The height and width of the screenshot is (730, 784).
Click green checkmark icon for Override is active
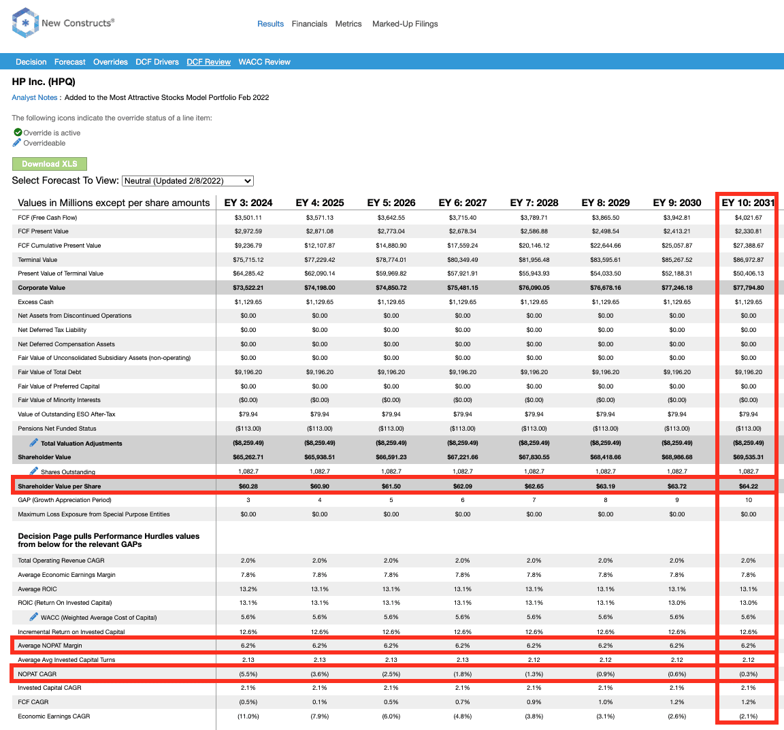[18, 133]
